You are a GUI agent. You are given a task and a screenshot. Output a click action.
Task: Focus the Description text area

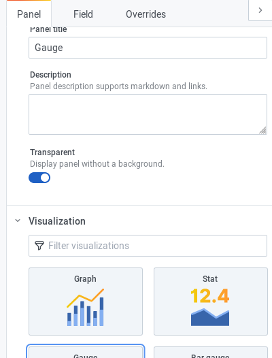148,114
